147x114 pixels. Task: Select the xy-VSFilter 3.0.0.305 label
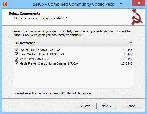click(34, 59)
